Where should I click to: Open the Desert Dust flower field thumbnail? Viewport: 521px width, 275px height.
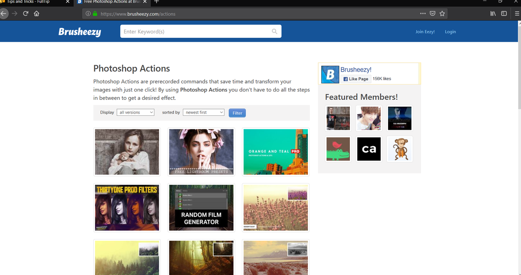(276, 208)
